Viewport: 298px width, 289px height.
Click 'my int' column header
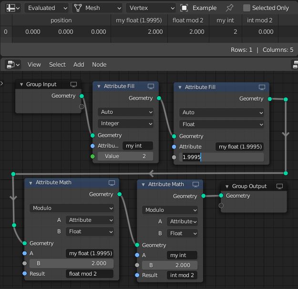[x=225, y=20]
